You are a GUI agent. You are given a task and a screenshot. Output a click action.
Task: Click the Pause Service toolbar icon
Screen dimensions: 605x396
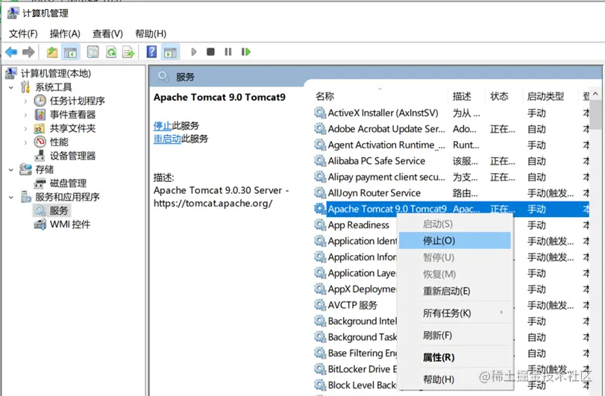228,51
